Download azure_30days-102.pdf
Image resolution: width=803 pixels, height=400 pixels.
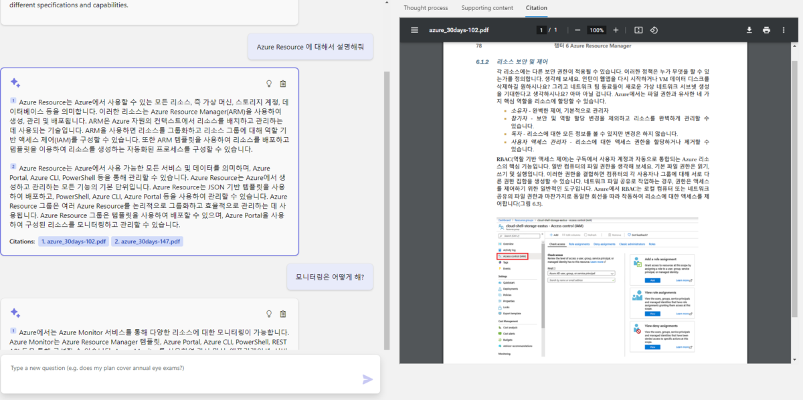point(750,30)
